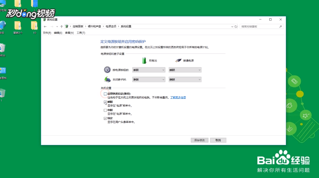The height and width of the screenshot is (178, 319).
Task: Select the desktop folder labeled 10
Action: click(x=34, y=28)
